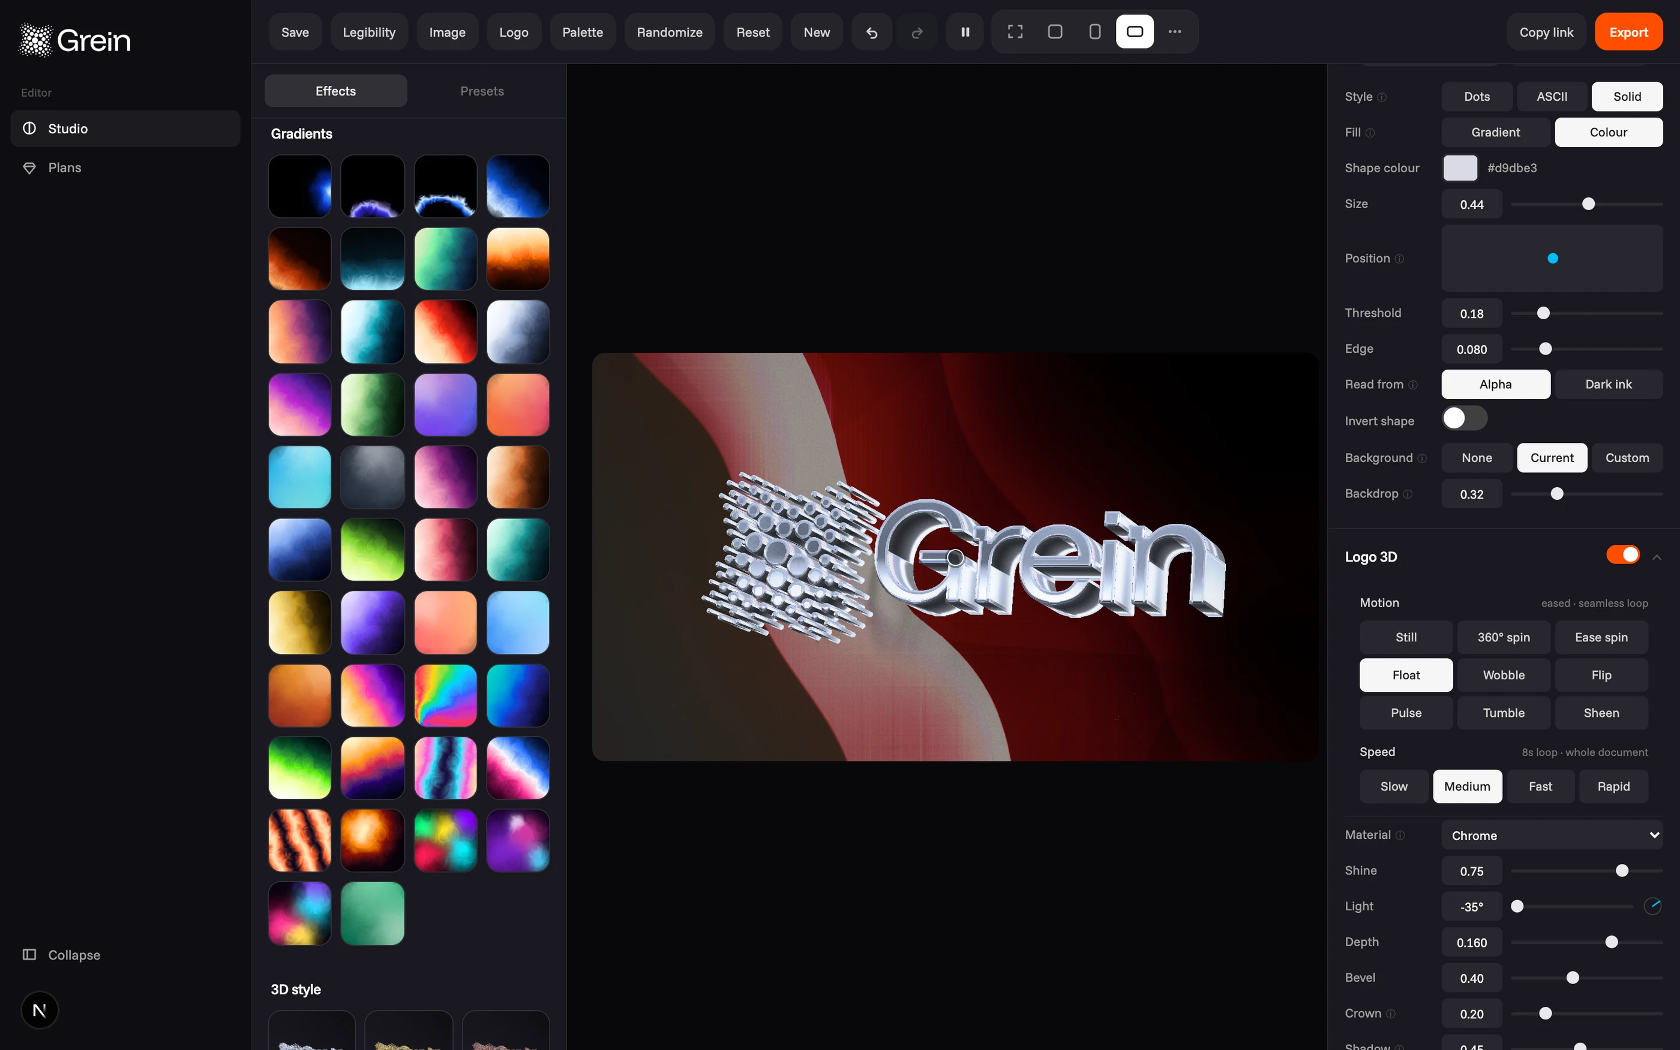The width and height of the screenshot is (1680, 1050).
Task: Set Fill to Gradient
Action: (x=1495, y=132)
